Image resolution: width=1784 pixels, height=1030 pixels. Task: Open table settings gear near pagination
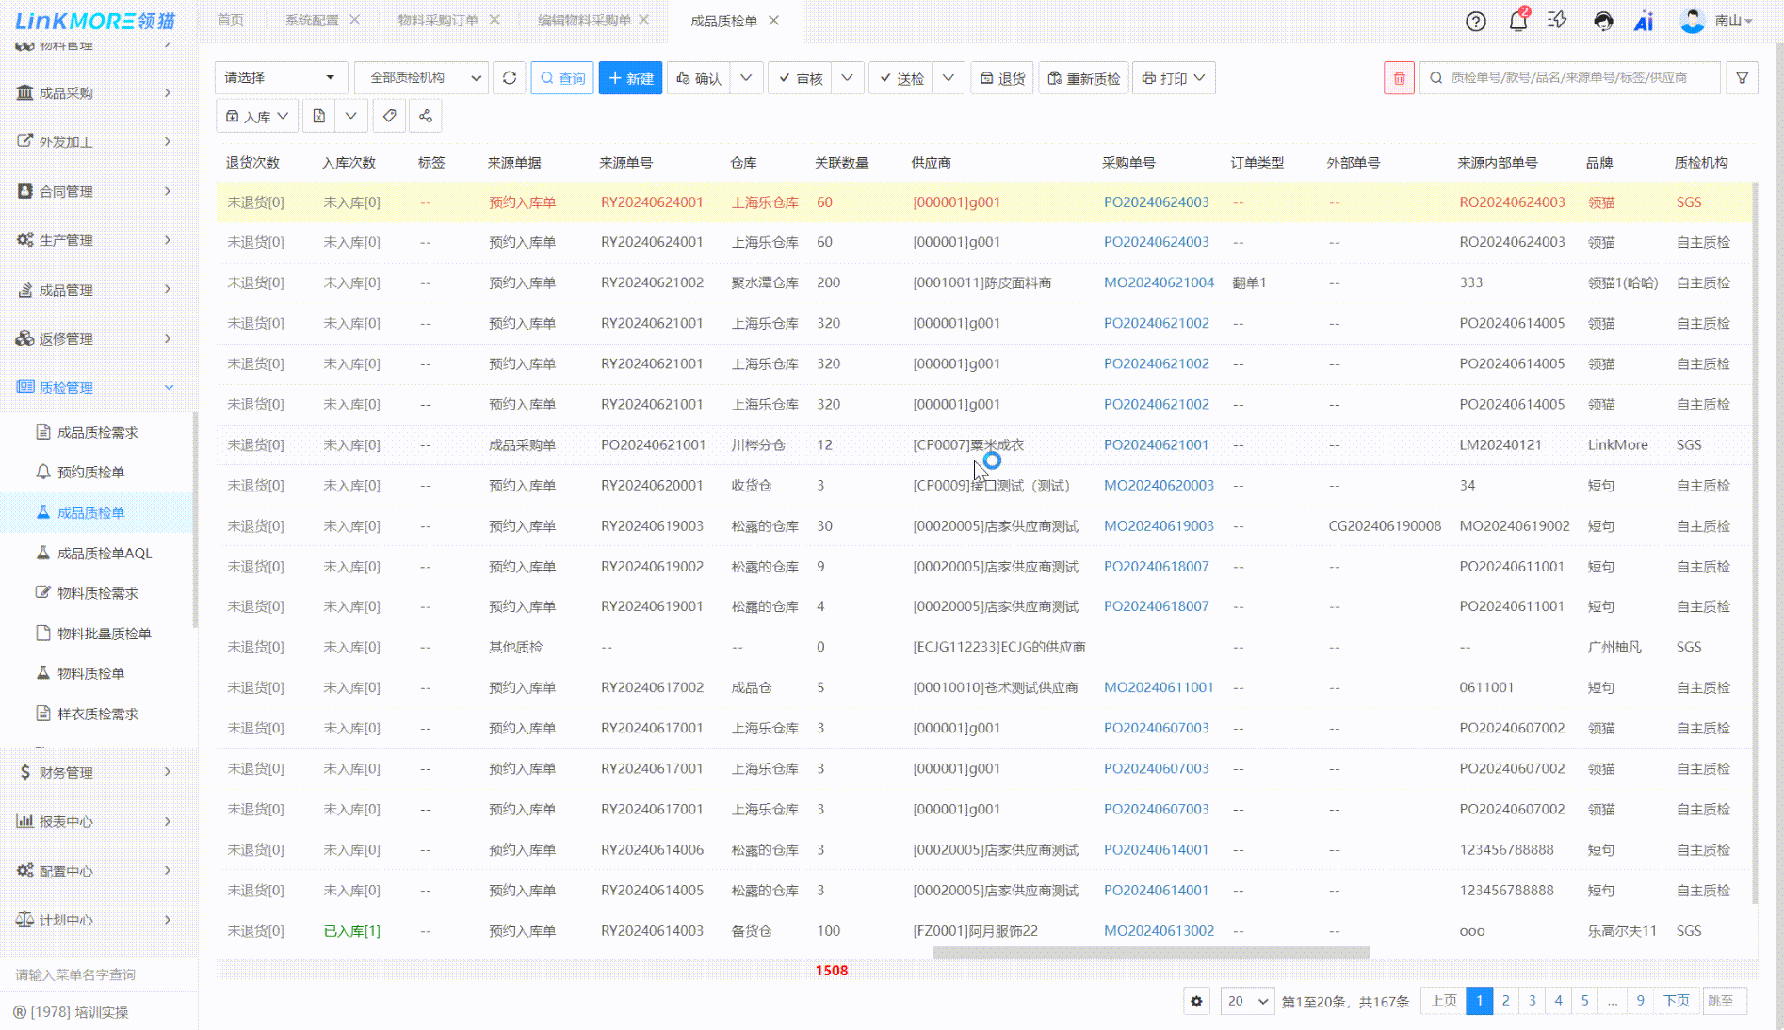point(1196,1001)
